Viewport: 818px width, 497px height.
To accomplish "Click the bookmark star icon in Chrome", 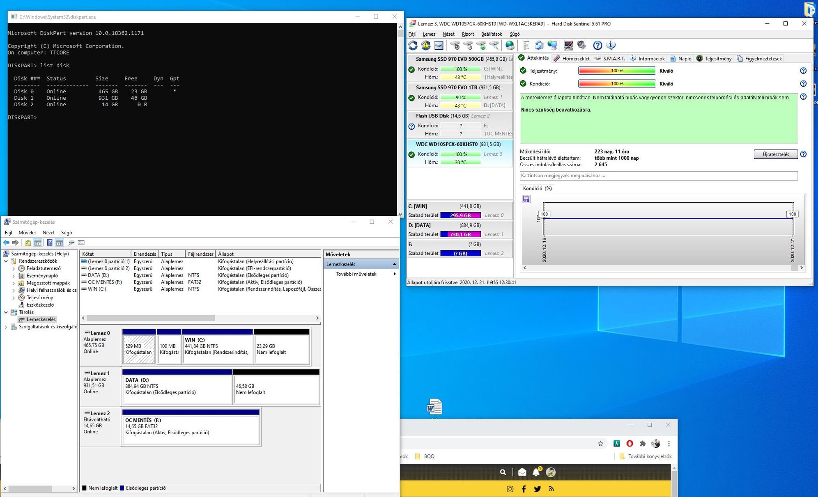I will [x=600, y=444].
